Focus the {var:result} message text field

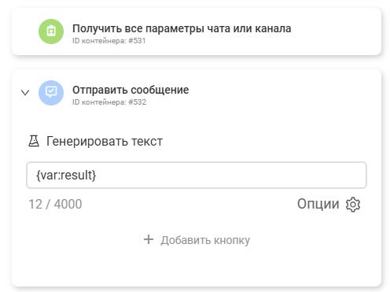(197, 175)
